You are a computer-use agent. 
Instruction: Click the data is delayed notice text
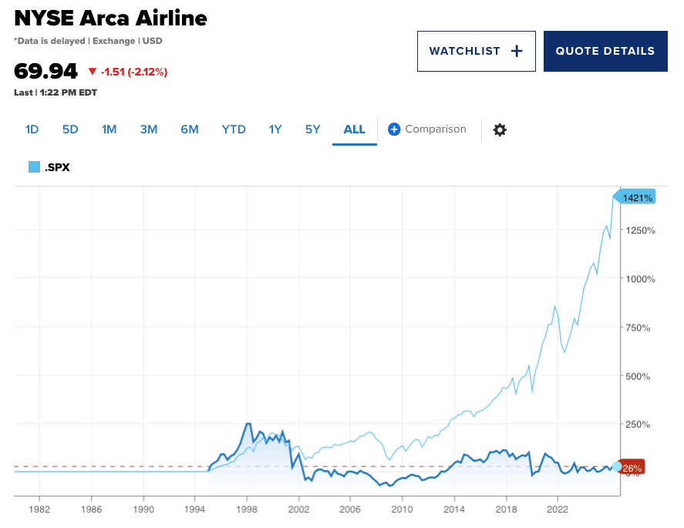click(x=88, y=41)
